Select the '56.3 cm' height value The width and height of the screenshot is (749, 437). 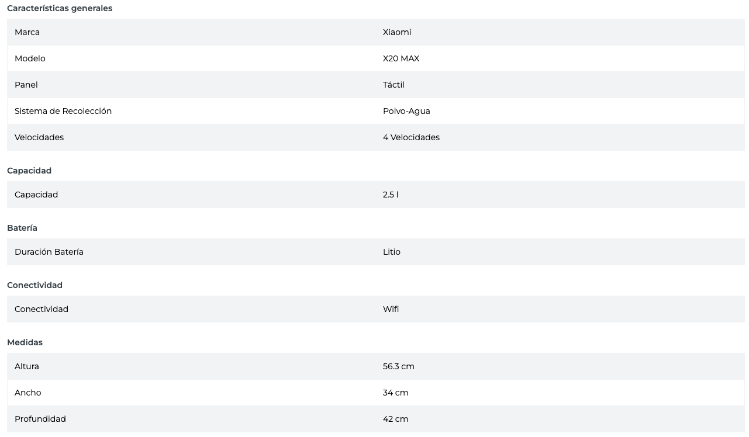pos(399,366)
